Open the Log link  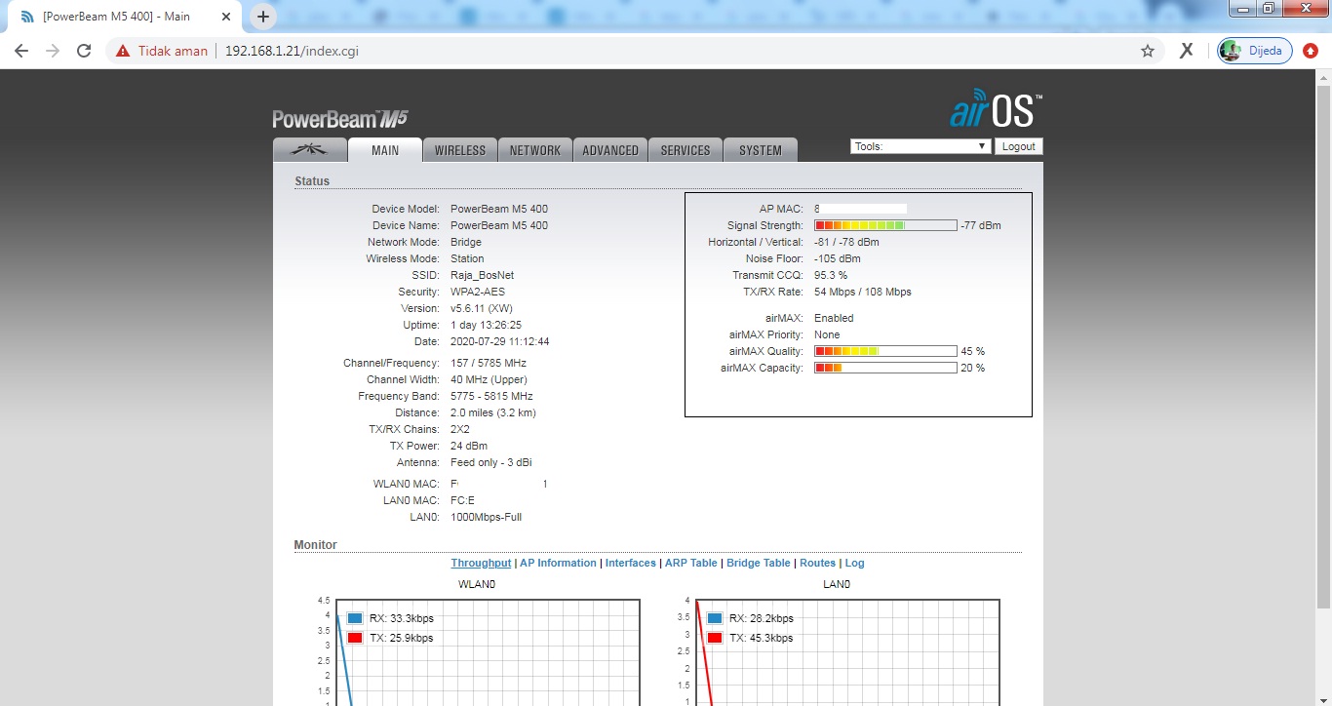[855, 563]
